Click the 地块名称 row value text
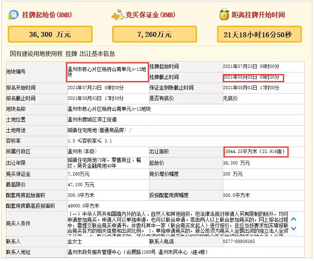314x261 pixels. point(109,109)
